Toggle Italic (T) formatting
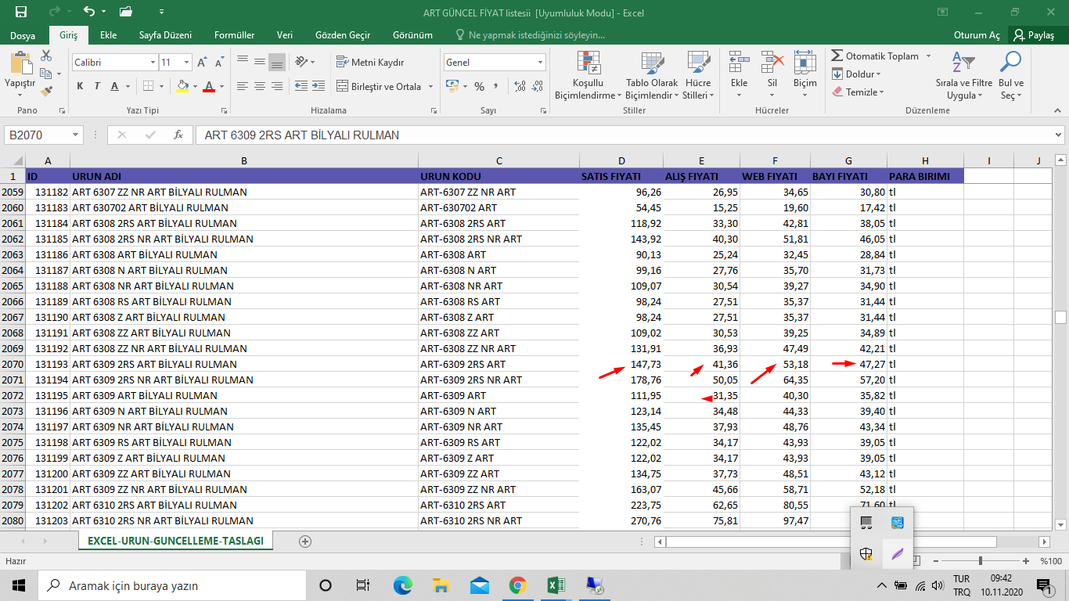This screenshot has width=1069, height=601. pos(97,86)
